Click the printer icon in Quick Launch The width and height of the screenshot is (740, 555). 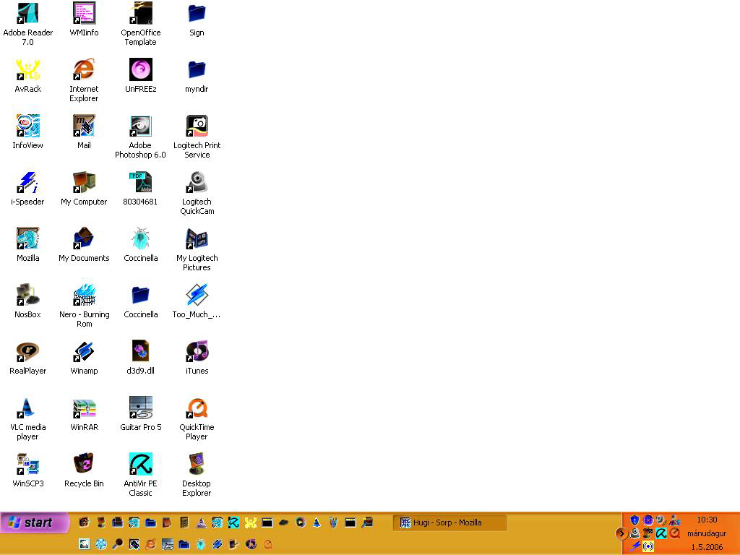click(x=117, y=522)
